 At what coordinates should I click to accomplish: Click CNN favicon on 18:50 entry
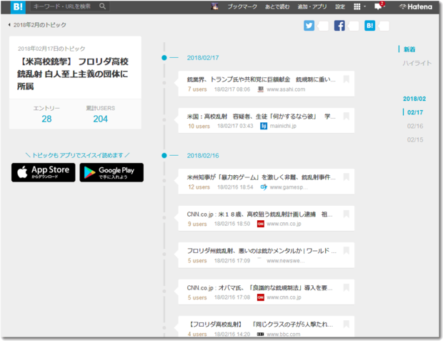tap(261, 224)
